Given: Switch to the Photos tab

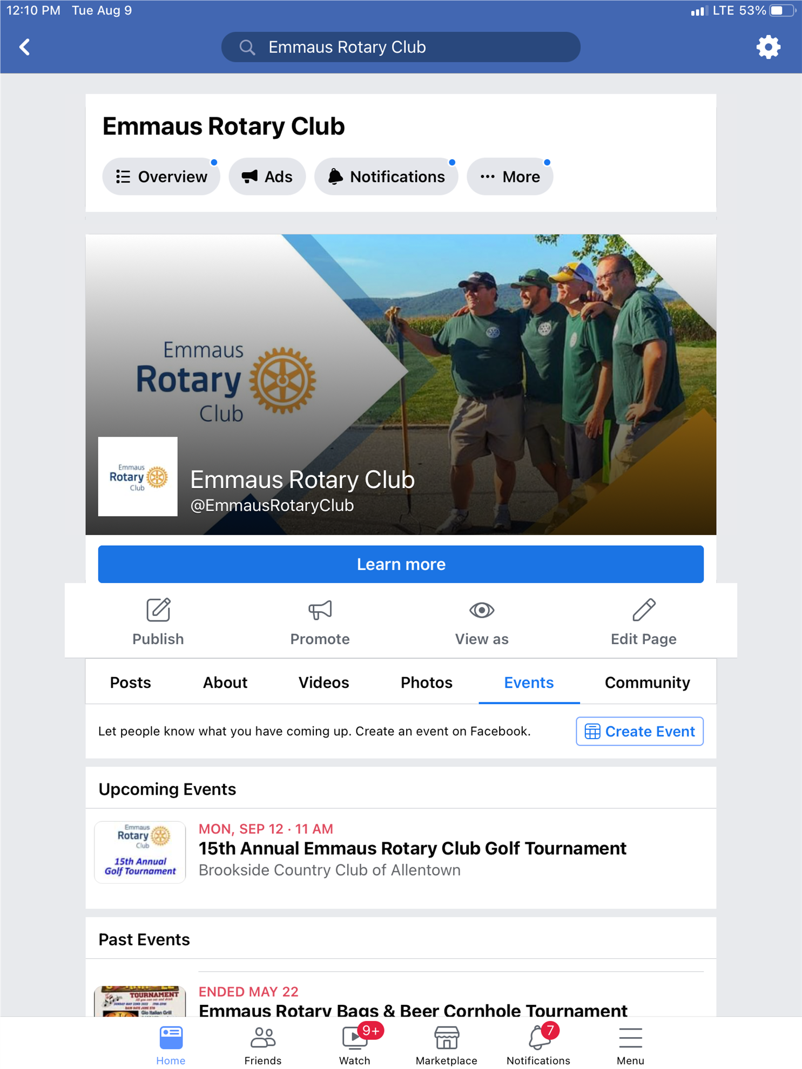Looking at the screenshot, I should coord(426,682).
